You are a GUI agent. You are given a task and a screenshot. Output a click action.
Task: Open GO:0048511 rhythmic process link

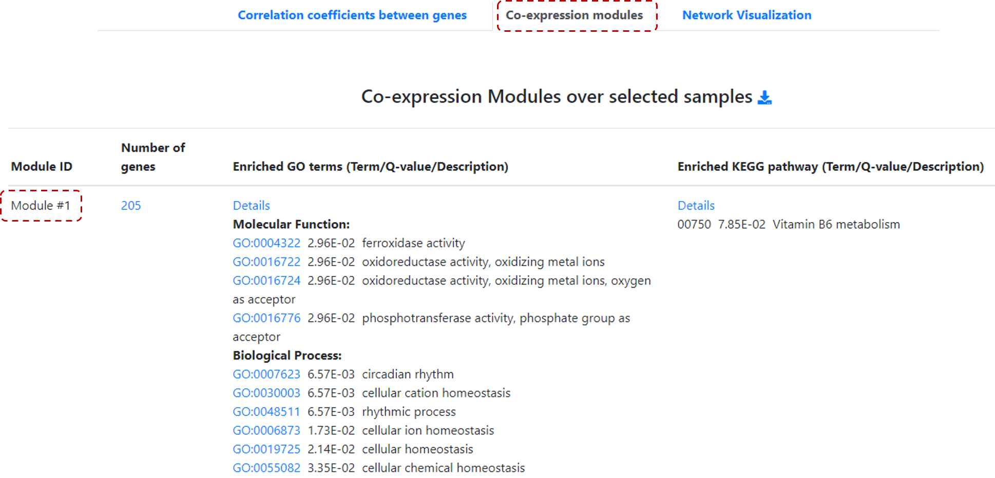[266, 412]
